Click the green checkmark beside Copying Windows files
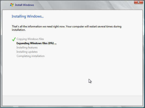Screen dimensions: 145x108 click(x=14, y=39)
